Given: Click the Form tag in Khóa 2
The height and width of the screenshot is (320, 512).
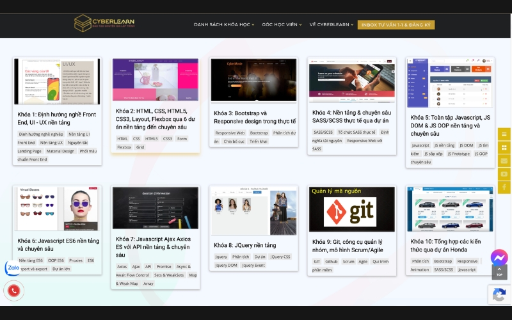Looking at the screenshot, I should point(182,139).
